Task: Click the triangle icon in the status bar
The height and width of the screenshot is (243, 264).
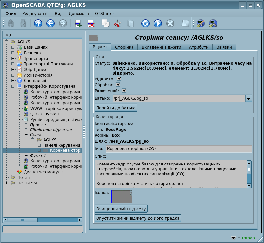Action: coord(234,238)
